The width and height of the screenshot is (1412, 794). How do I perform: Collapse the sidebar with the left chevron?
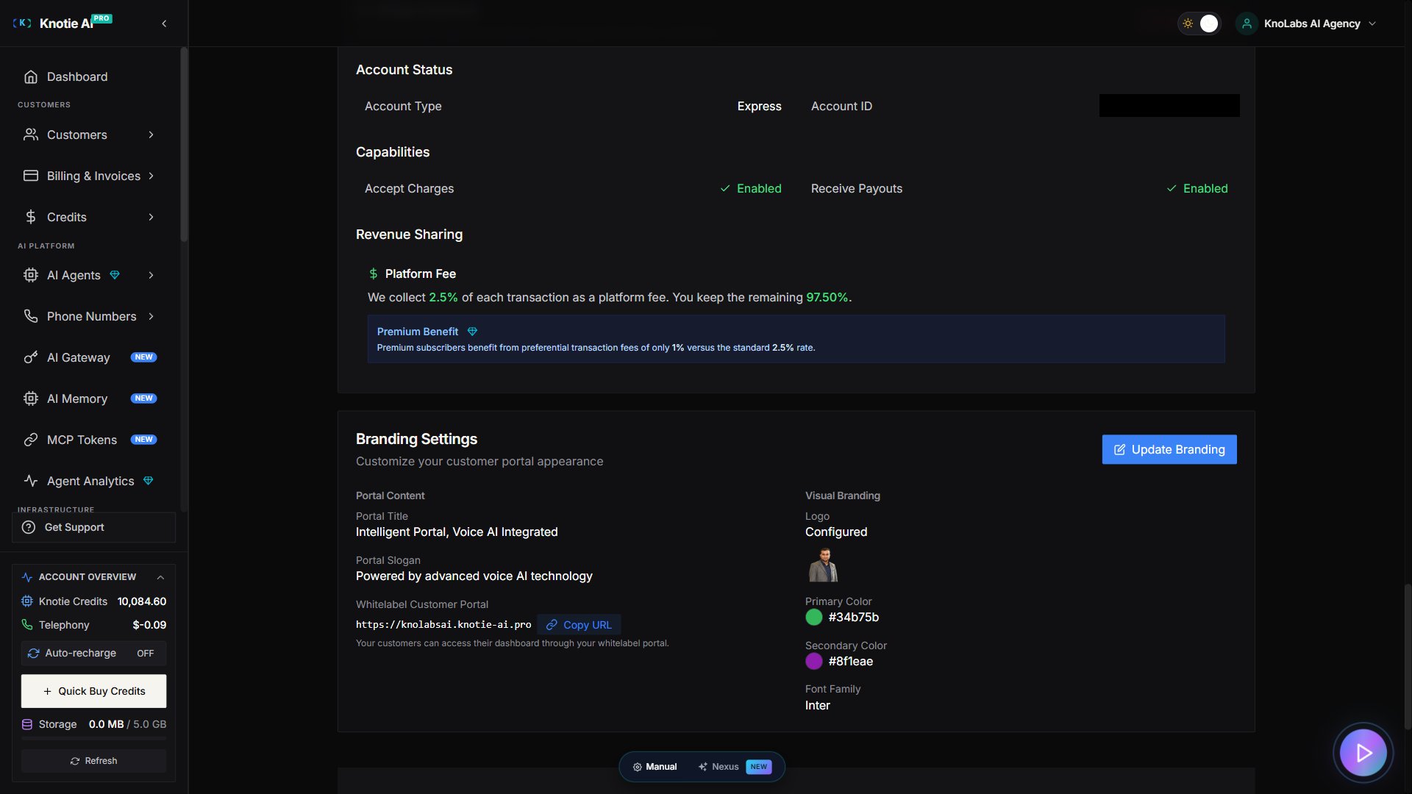[x=164, y=24]
